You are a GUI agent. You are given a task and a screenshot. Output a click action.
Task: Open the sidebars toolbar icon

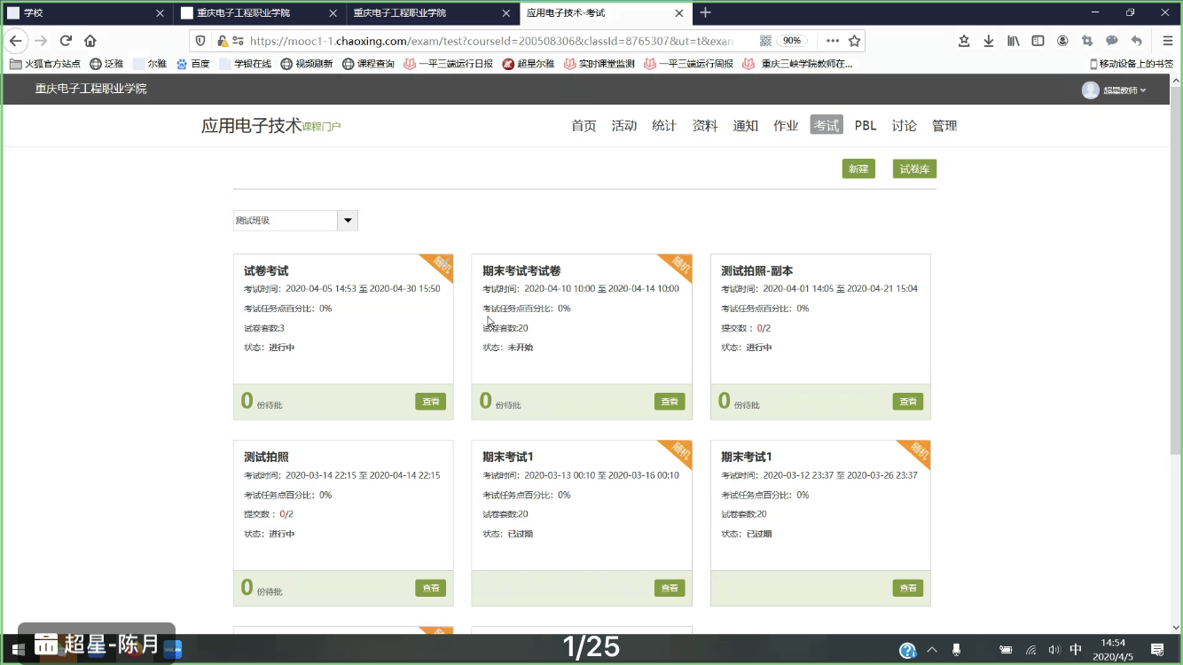click(1038, 40)
